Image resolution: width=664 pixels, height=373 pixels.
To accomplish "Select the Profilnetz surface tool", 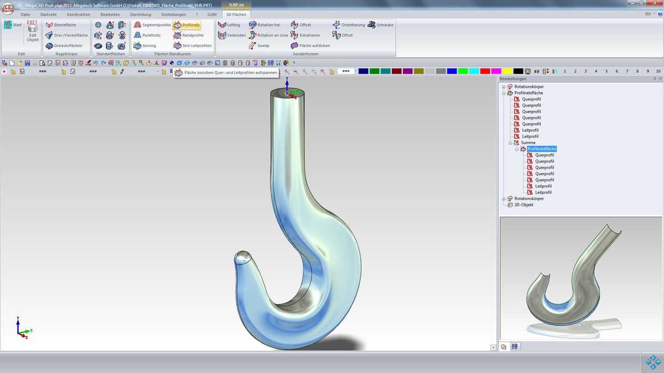I will point(186,25).
